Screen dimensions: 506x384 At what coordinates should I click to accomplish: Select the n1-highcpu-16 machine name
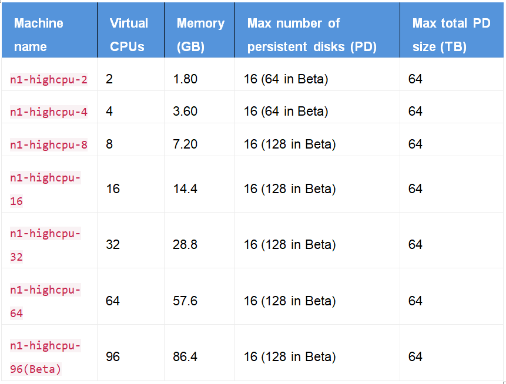[x=45, y=189]
